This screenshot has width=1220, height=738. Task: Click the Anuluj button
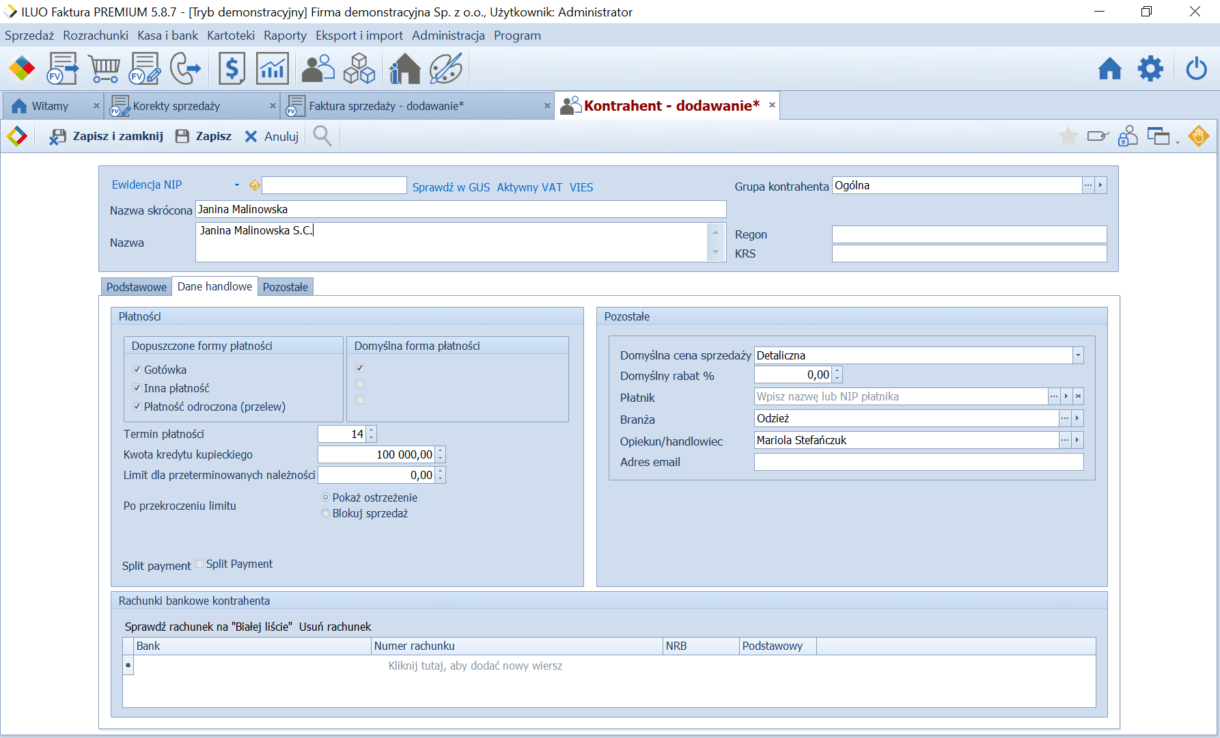pos(272,136)
